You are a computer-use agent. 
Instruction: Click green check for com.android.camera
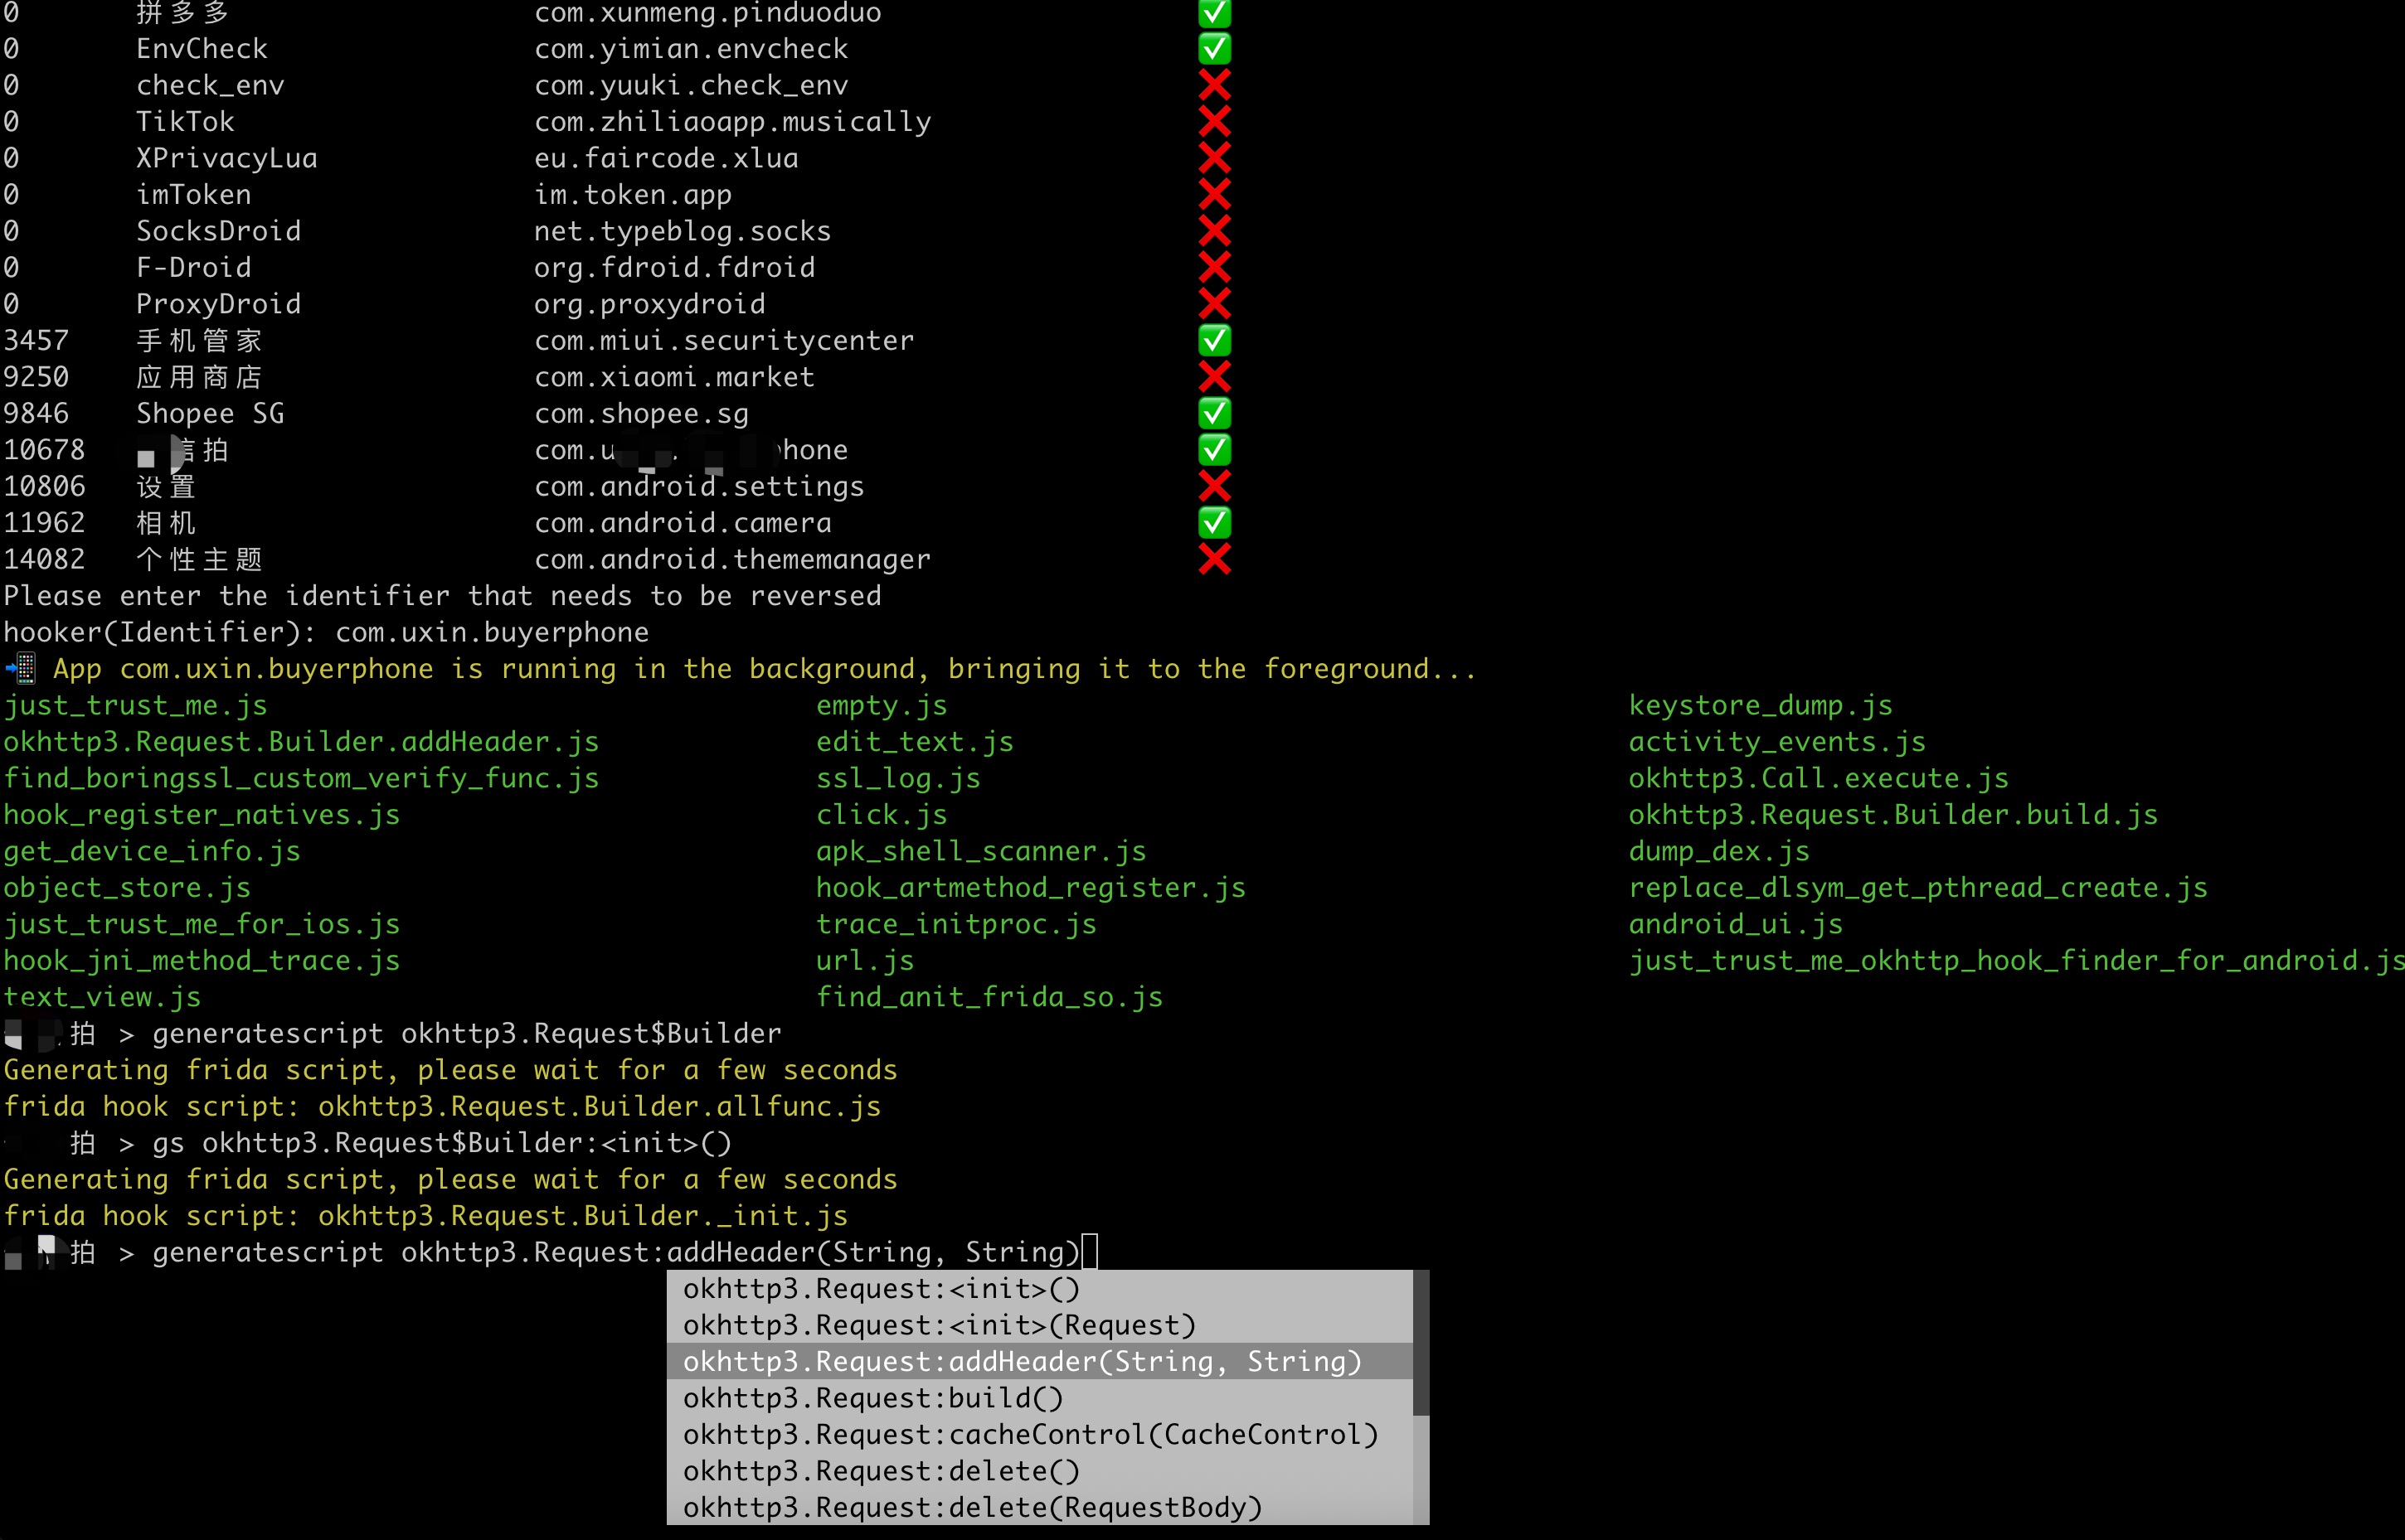click(1213, 522)
